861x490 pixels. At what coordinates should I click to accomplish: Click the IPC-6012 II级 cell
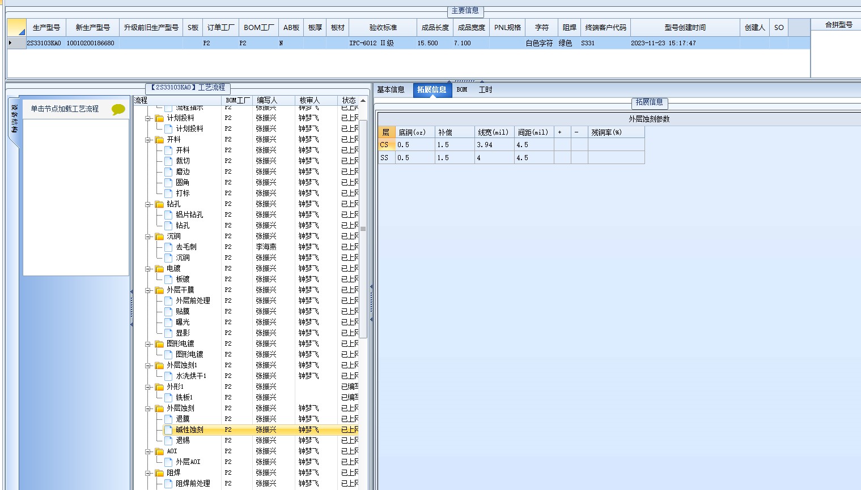click(x=383, y=43)
